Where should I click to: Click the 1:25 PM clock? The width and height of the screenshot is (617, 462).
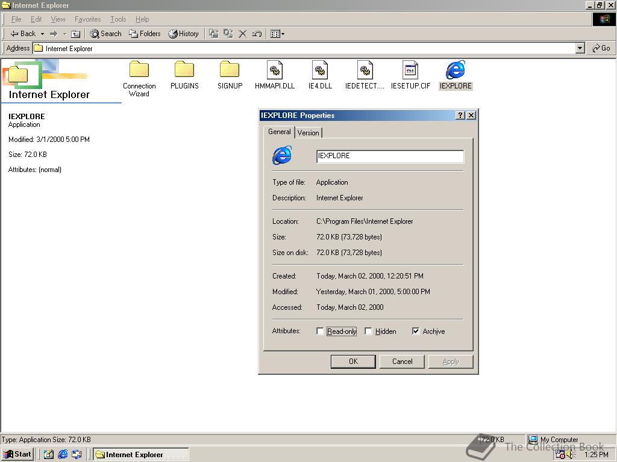click(x=596, y=455)
